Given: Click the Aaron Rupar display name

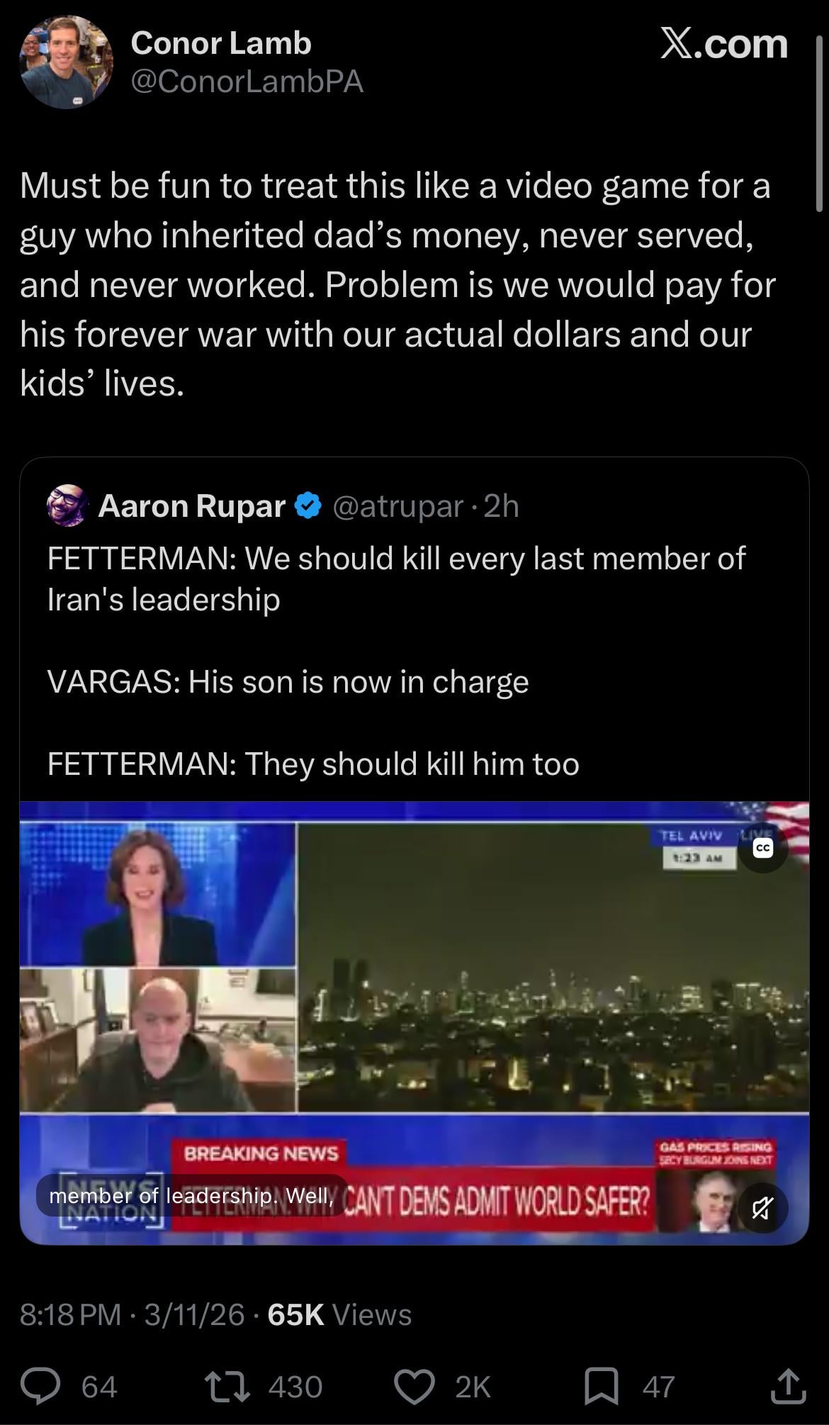Looking at the screenshot, I should [x=191, y=506].
